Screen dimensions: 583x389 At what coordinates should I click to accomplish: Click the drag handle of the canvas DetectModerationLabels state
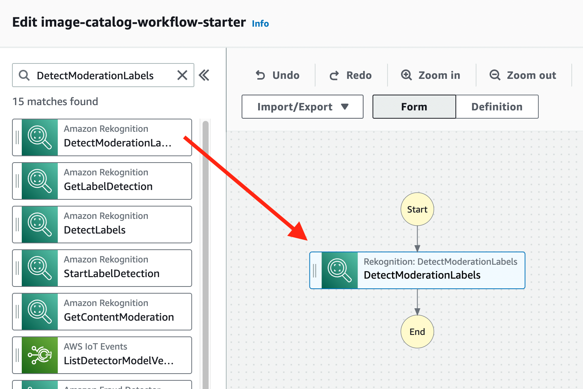(x=315, y=270)
